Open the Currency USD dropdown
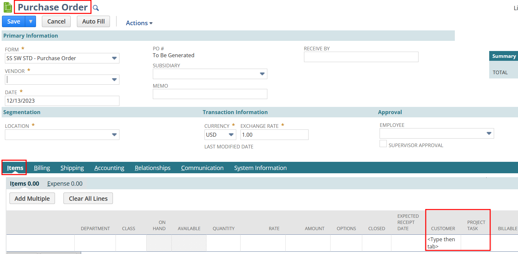 (x=231, y=135)
